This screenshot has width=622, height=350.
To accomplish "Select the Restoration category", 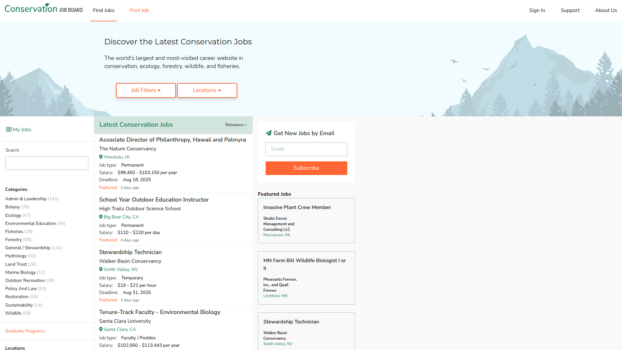I will (17, 297).
